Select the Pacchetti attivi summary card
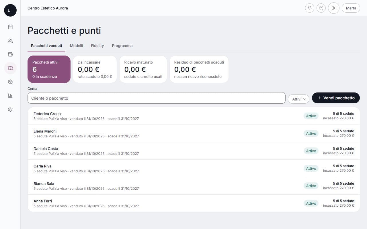Screen dimensions: 367x229 (x=49, y=69)
